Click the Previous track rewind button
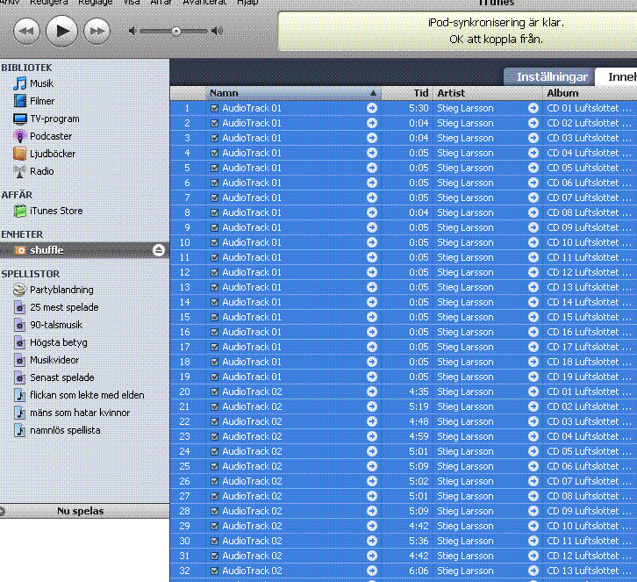 point(27,31)
